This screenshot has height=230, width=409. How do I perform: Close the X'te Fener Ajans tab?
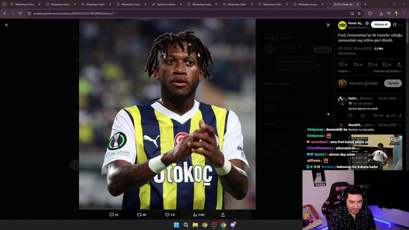(x=358, y=4)
